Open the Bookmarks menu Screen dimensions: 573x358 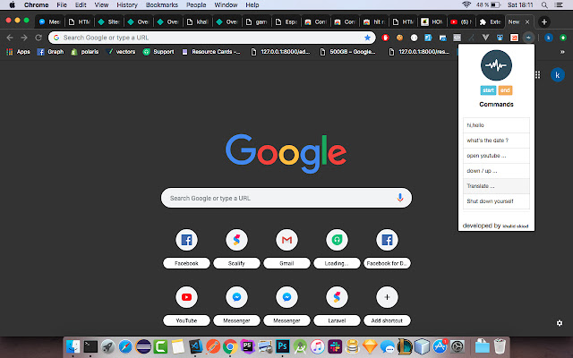click(x=161, y=5)
